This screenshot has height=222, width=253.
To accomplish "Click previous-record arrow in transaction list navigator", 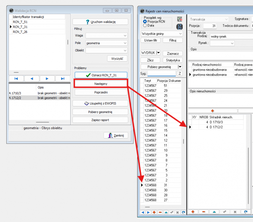I will click(143, 212).
